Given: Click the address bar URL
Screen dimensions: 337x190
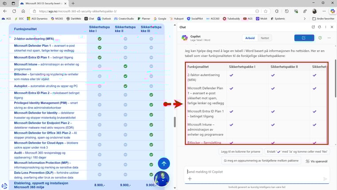Looking at the screenshot, I should point(78,11).
